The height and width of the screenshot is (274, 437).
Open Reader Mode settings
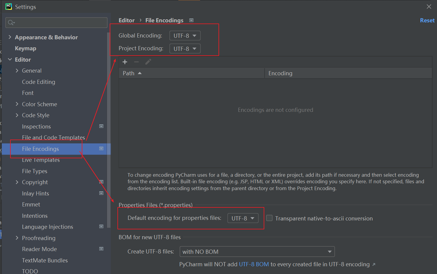pos(39,249)
